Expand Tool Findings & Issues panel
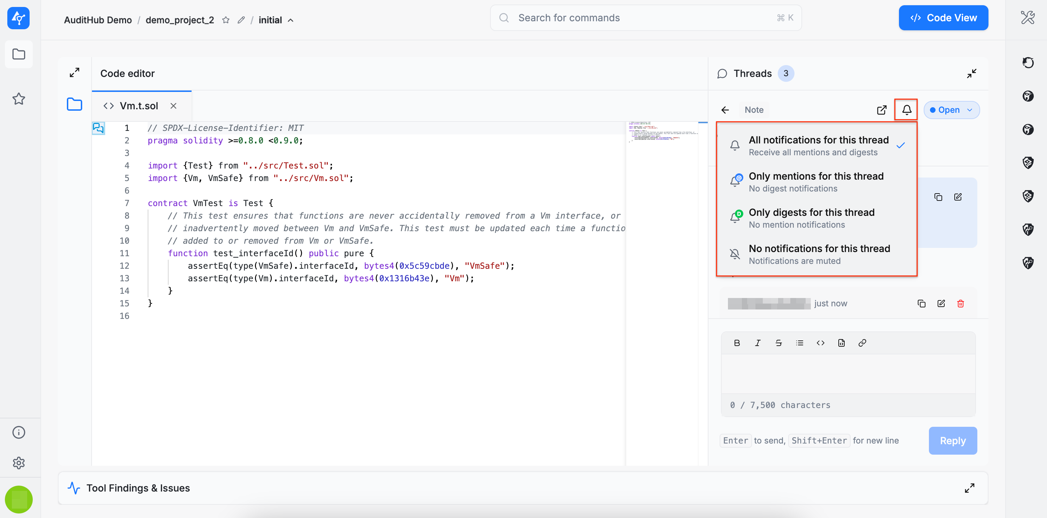This screenshot has width=1047, height=518. tap(969, 488)
